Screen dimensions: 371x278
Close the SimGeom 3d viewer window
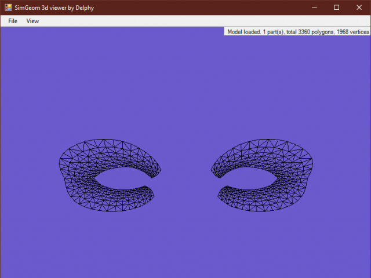coord(359,7)
